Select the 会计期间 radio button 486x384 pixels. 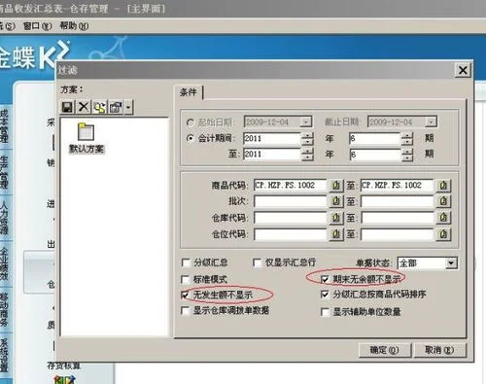point(191,138)
